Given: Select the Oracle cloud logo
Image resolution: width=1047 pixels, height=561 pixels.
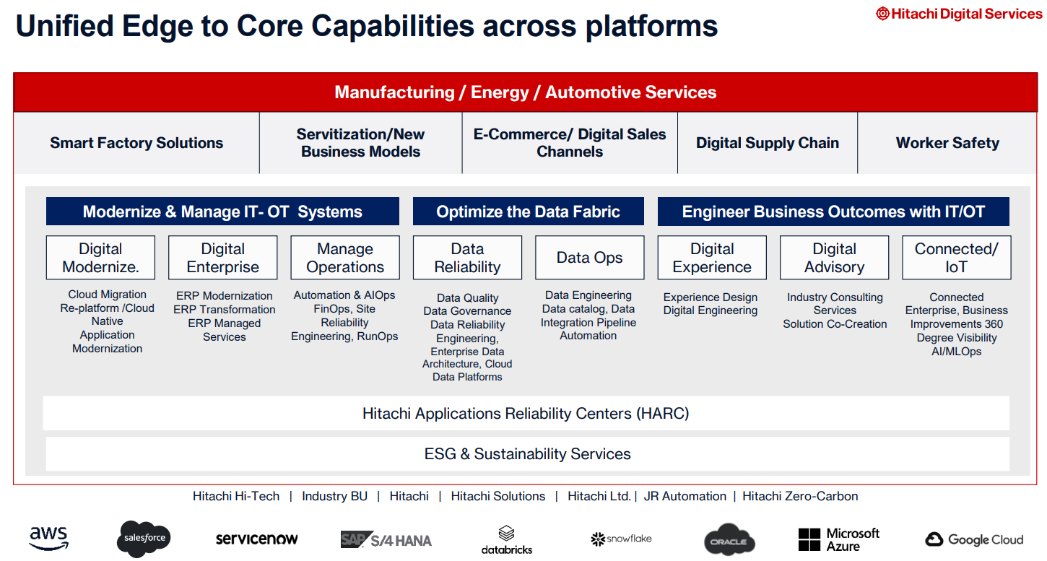Looking at the screenshot, I should point(729,540).
